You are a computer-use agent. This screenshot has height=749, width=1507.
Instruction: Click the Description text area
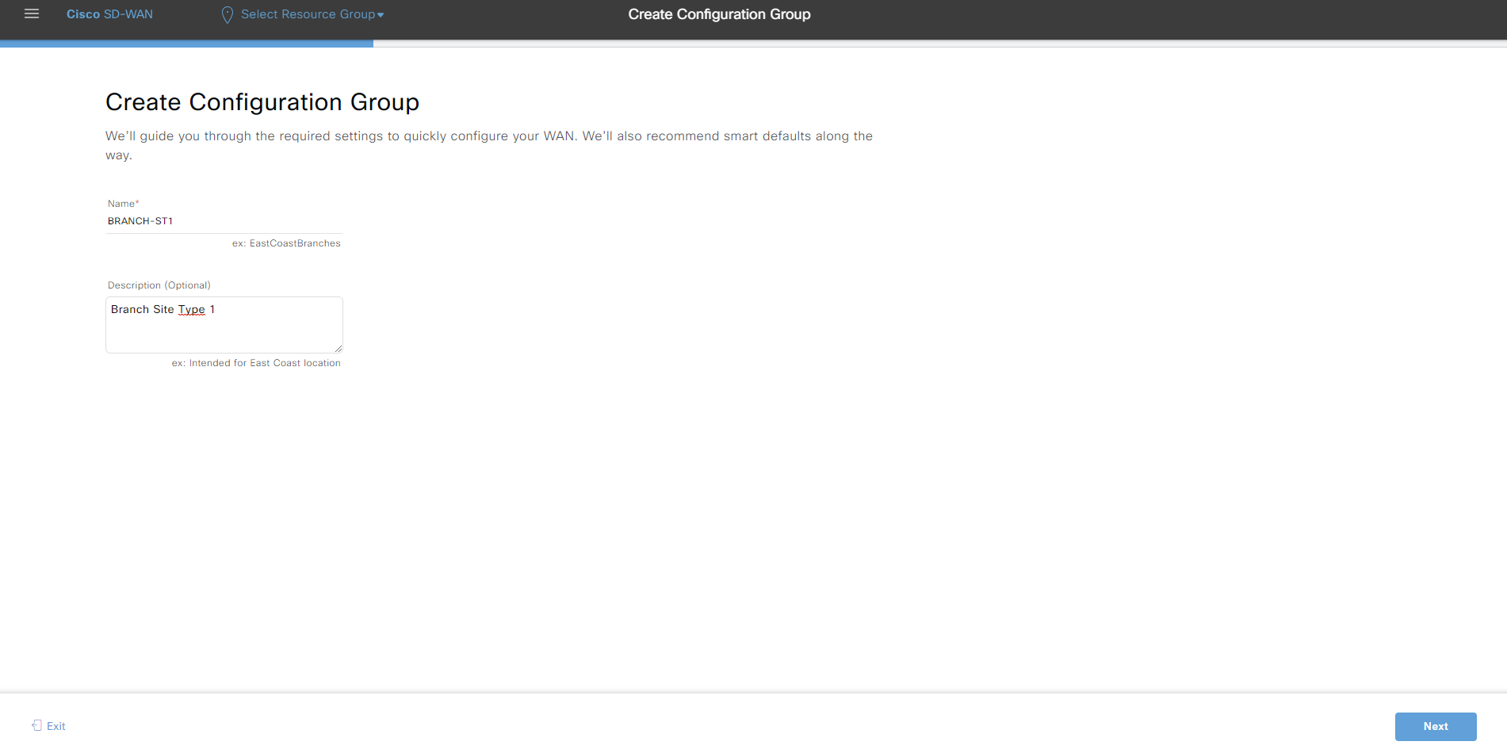(224, 325)
